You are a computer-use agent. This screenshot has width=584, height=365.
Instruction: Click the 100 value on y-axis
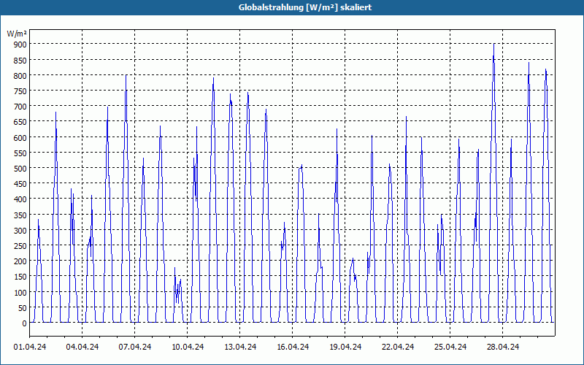(20, 293)
